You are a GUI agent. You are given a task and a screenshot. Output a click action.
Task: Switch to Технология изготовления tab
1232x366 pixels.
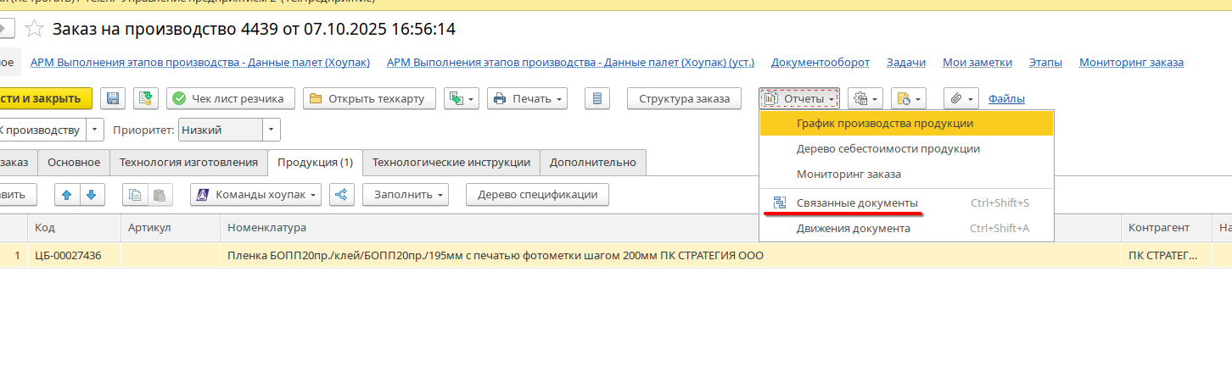pyautogui.click(x=188, y=163)
